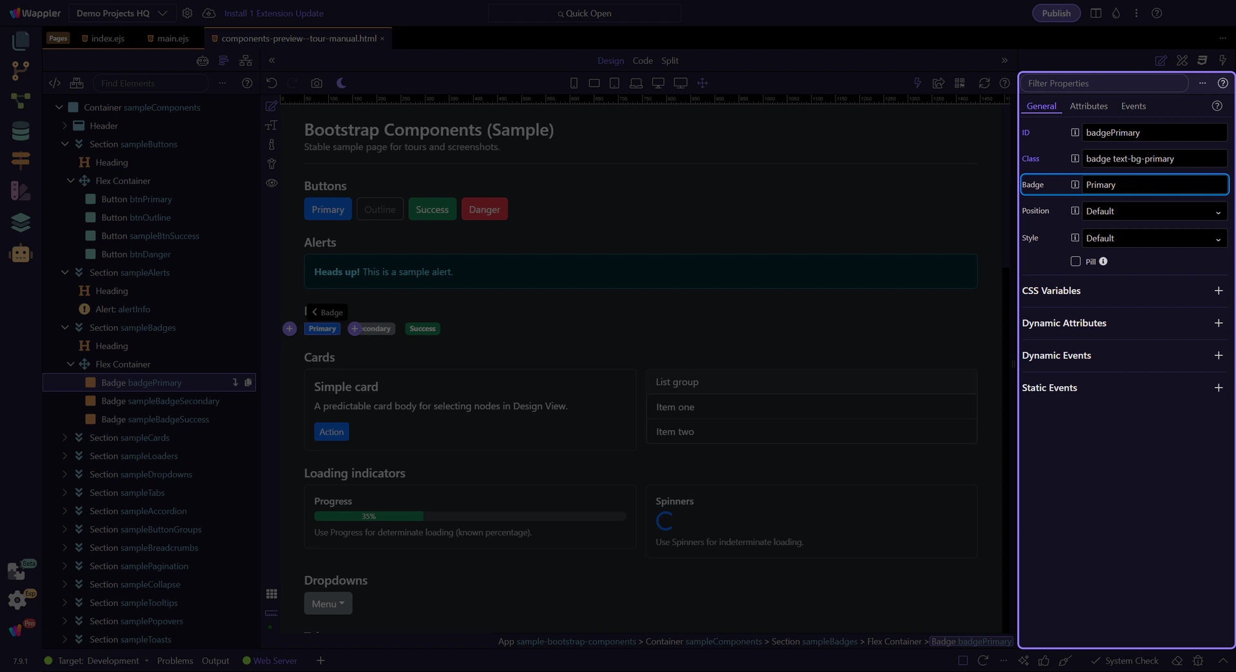Expand Section sampleCards tree node
The image size is (1236, 672).
tap(64, 438)
